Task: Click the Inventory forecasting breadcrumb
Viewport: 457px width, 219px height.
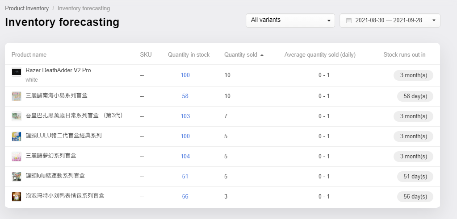Action: click(x=84, y=8)
